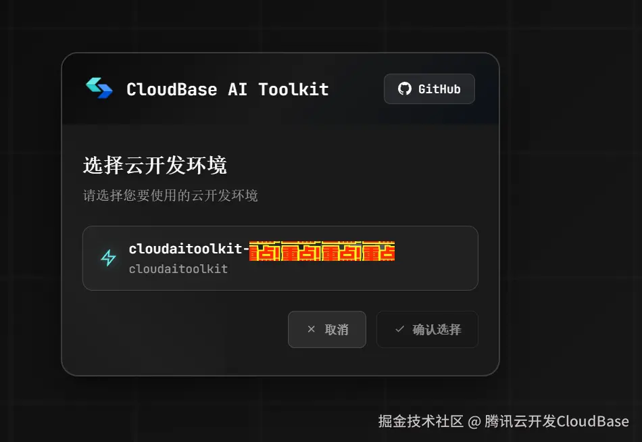The height and width of the screenshot is (442, 642).
Task: Open the GitHub link button
Action: (429, 89)
